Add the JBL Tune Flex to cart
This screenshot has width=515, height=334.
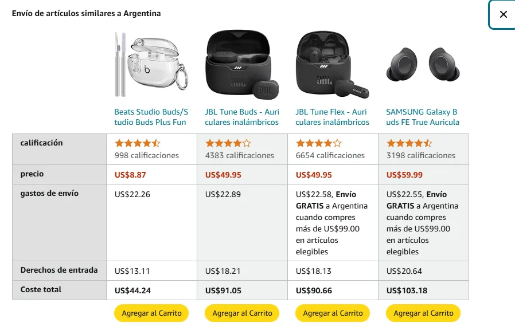(333, 313)
